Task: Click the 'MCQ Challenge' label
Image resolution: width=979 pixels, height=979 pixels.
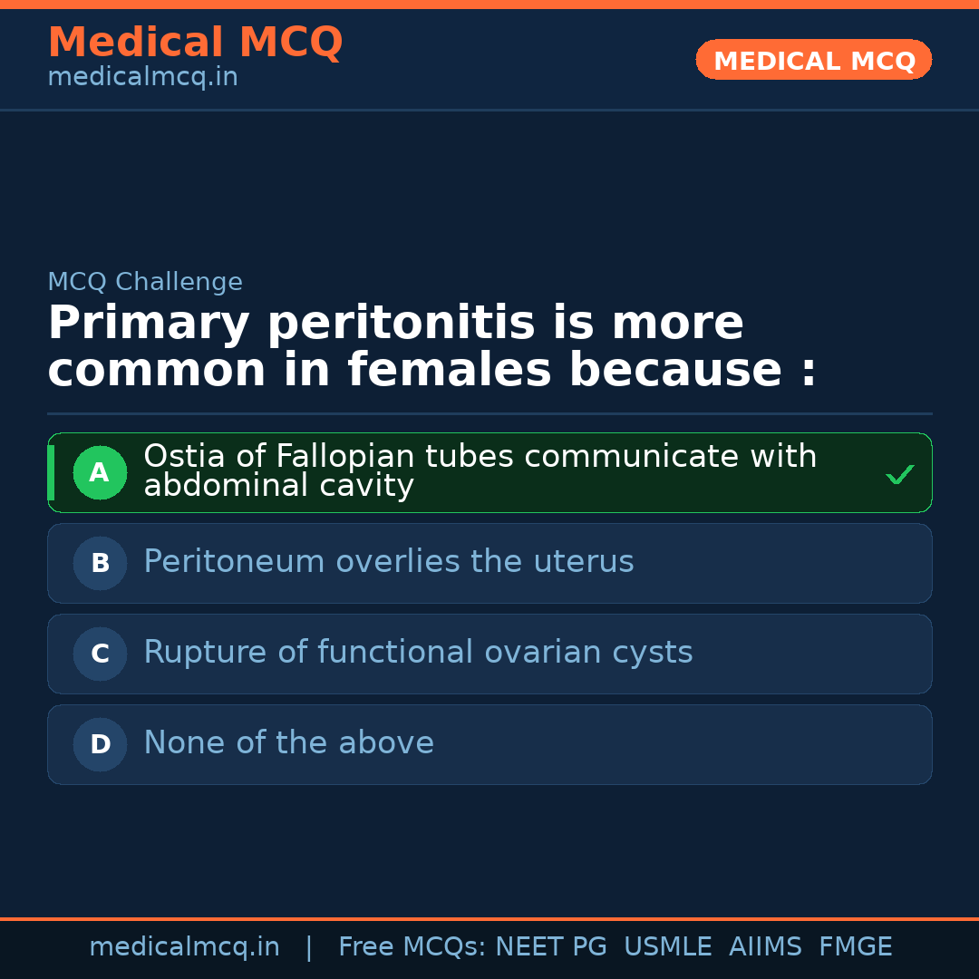Action: tap(145, 282)
